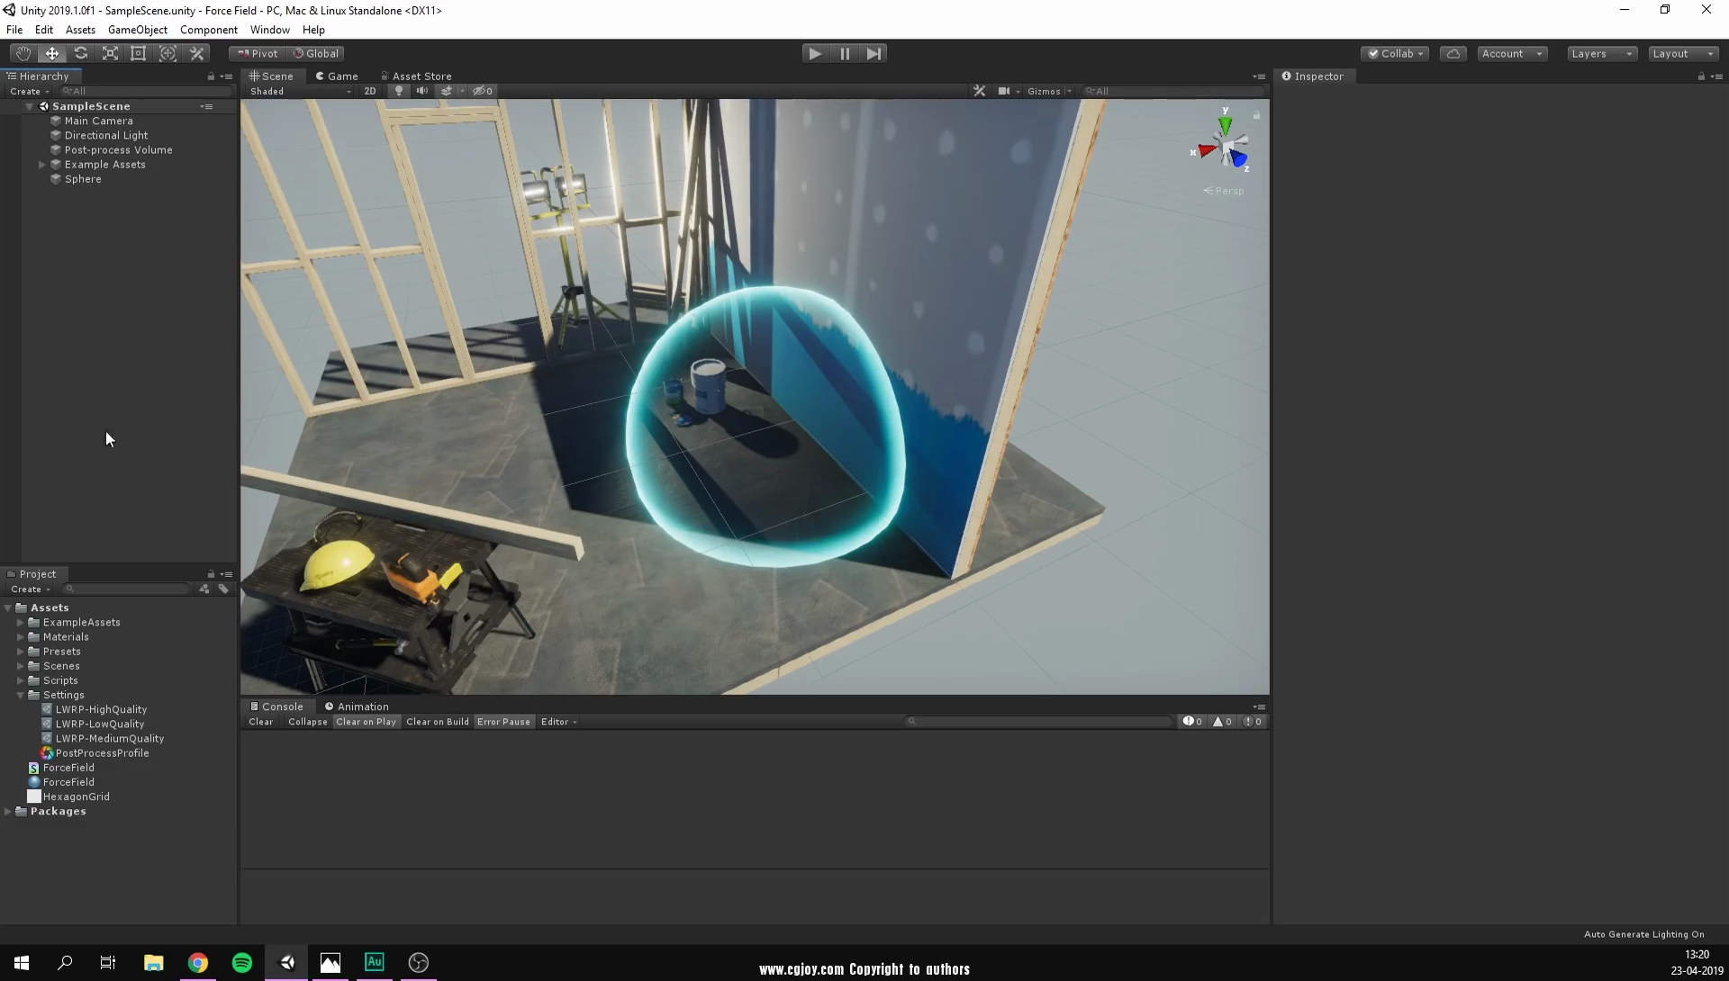
Task: Toggle Collapse in Console
Action: tap(307, 722)
